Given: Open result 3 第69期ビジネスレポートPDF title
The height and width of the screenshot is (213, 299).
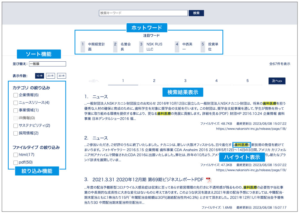Looking at the screenshot, I should [x=148, y=180].
